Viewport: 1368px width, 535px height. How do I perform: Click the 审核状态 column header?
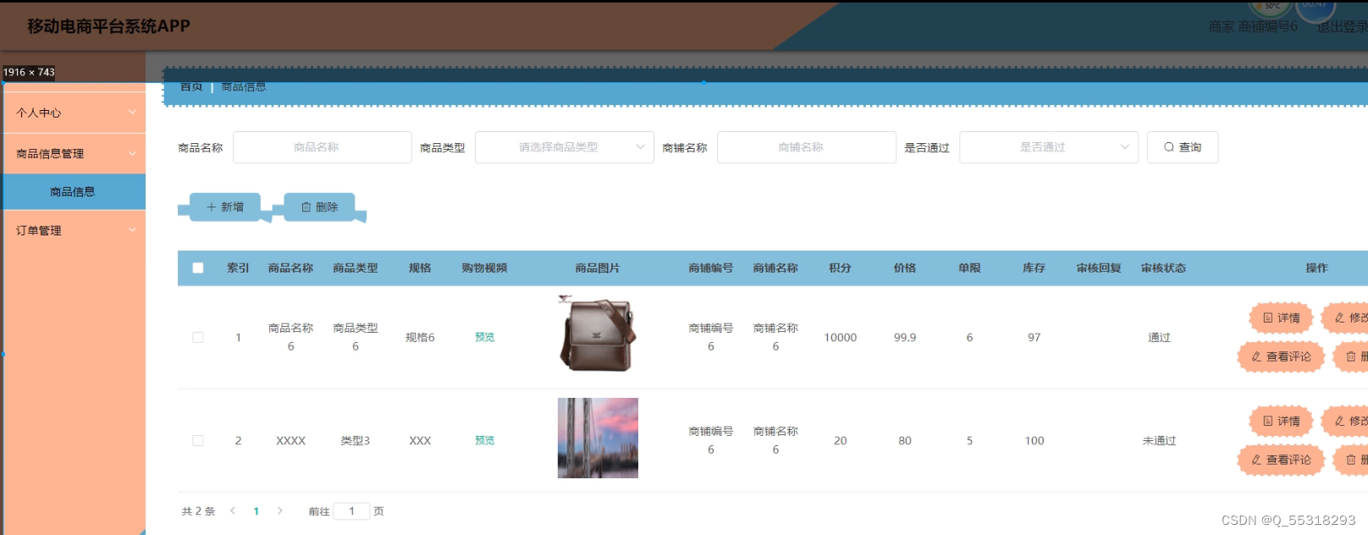1163,268
